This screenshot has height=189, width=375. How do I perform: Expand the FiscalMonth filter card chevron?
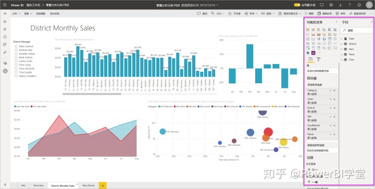(331, 125)
